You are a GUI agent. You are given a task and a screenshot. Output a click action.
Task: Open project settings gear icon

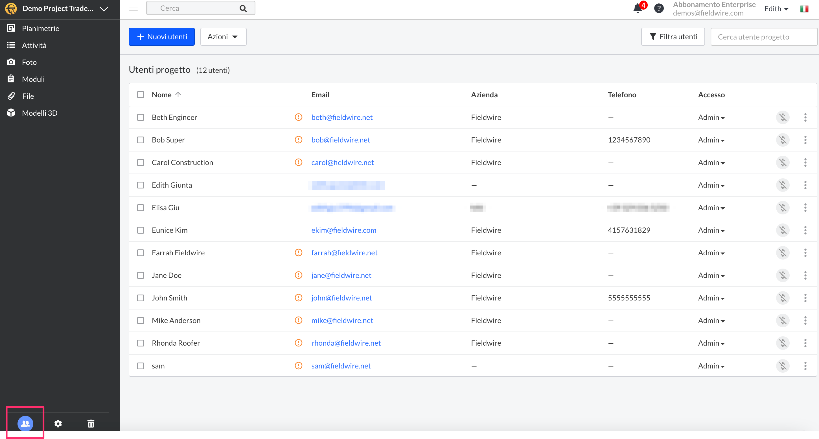(58, 423)
